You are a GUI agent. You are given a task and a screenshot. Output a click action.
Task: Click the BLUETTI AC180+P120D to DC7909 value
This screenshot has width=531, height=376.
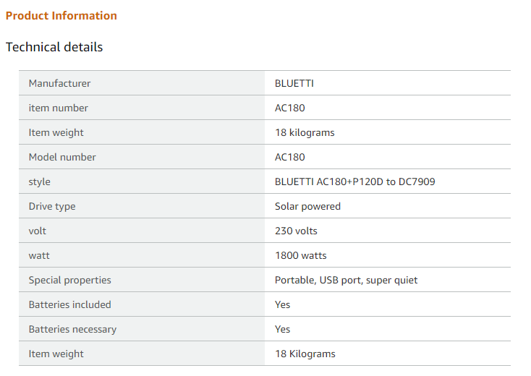(355, 181)
